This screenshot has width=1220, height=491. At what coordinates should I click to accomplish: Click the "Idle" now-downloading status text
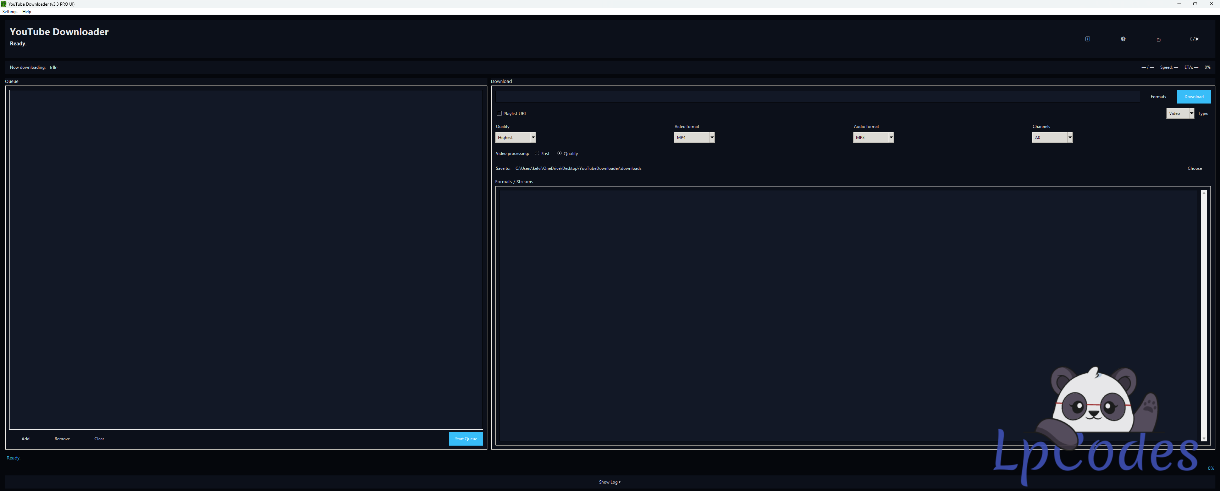coord(54,67)
